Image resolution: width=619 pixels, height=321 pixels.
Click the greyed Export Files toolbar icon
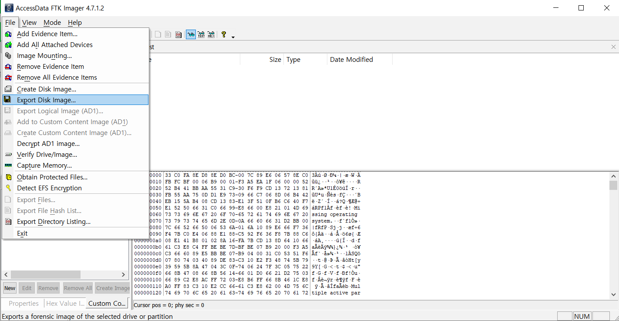pyautogui.click(x=158, y=34)
